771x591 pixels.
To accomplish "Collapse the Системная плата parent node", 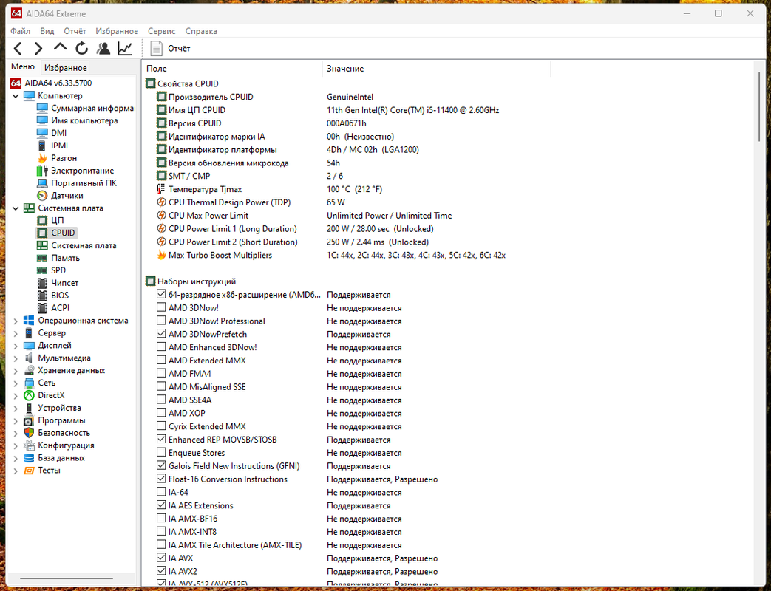I will 16,208.
